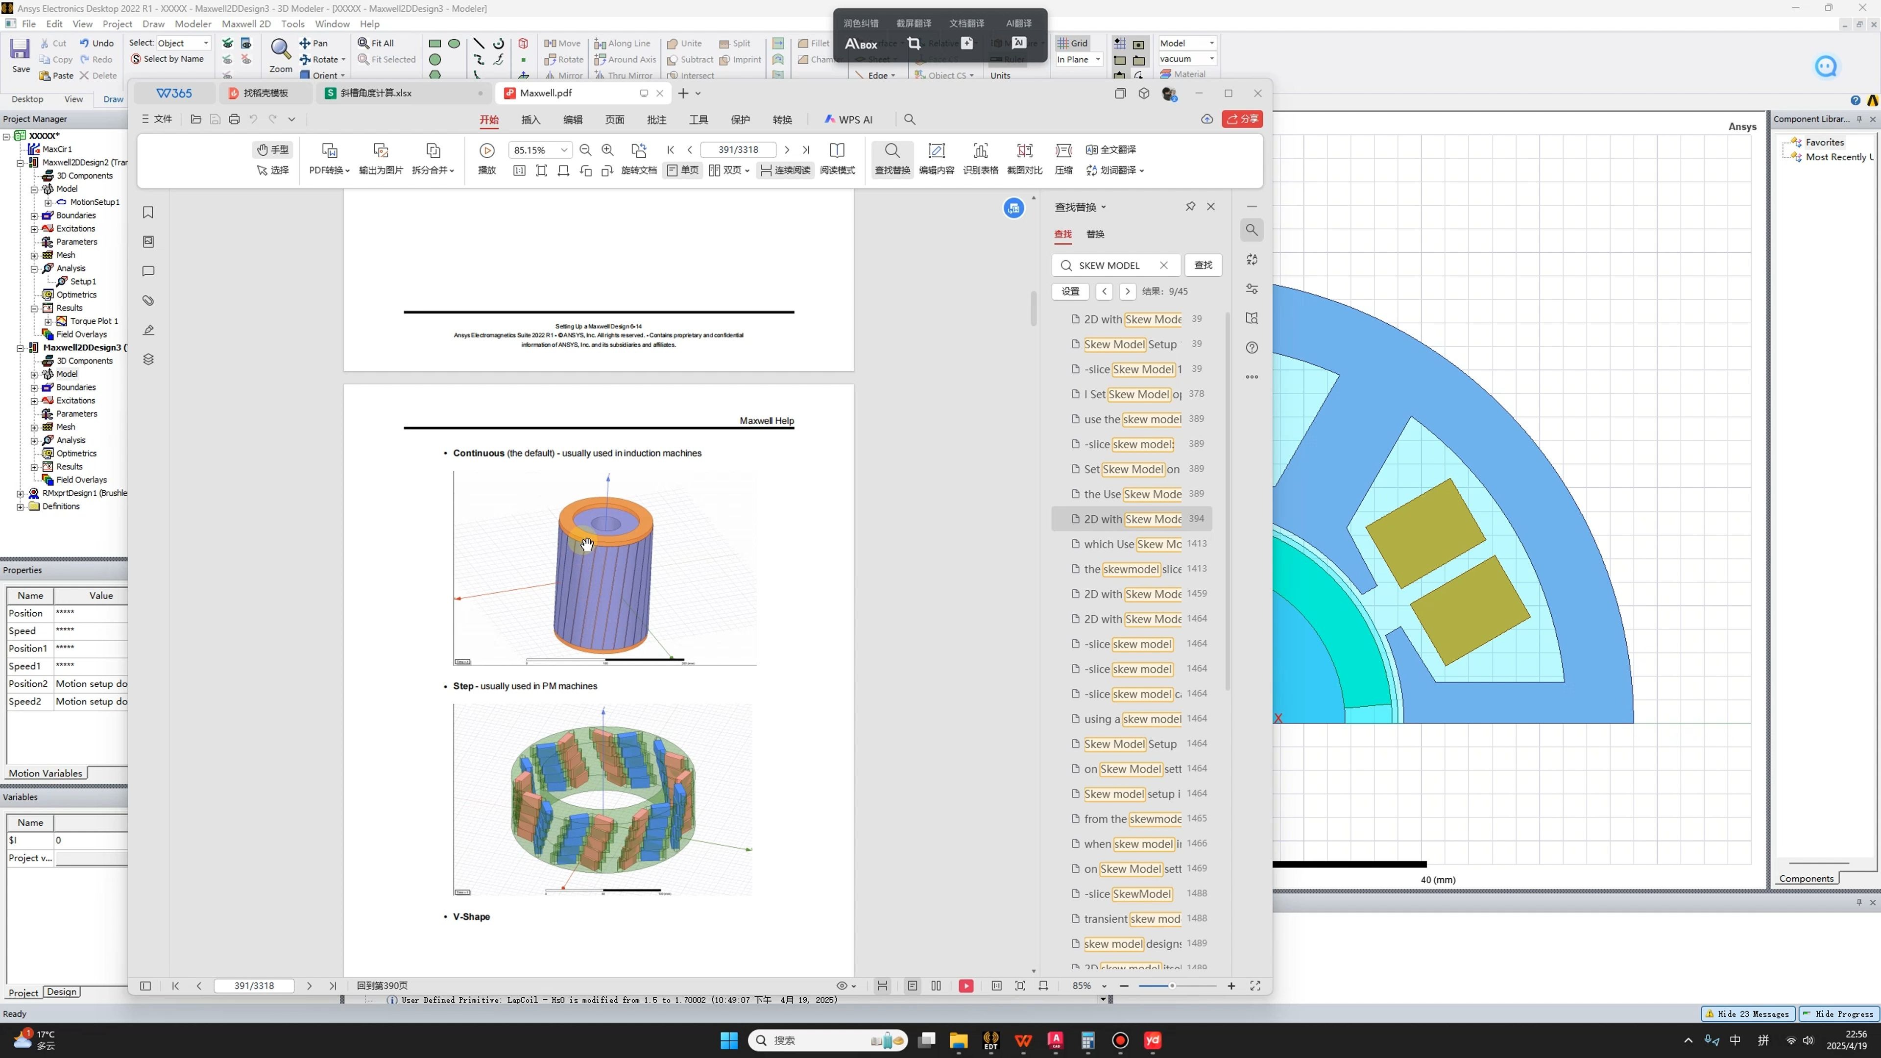Click the print icon in WPS quick toolbar
The height and width of the screenshot is (1058, 1881).
pyautogui.click(x=235, y=119)
